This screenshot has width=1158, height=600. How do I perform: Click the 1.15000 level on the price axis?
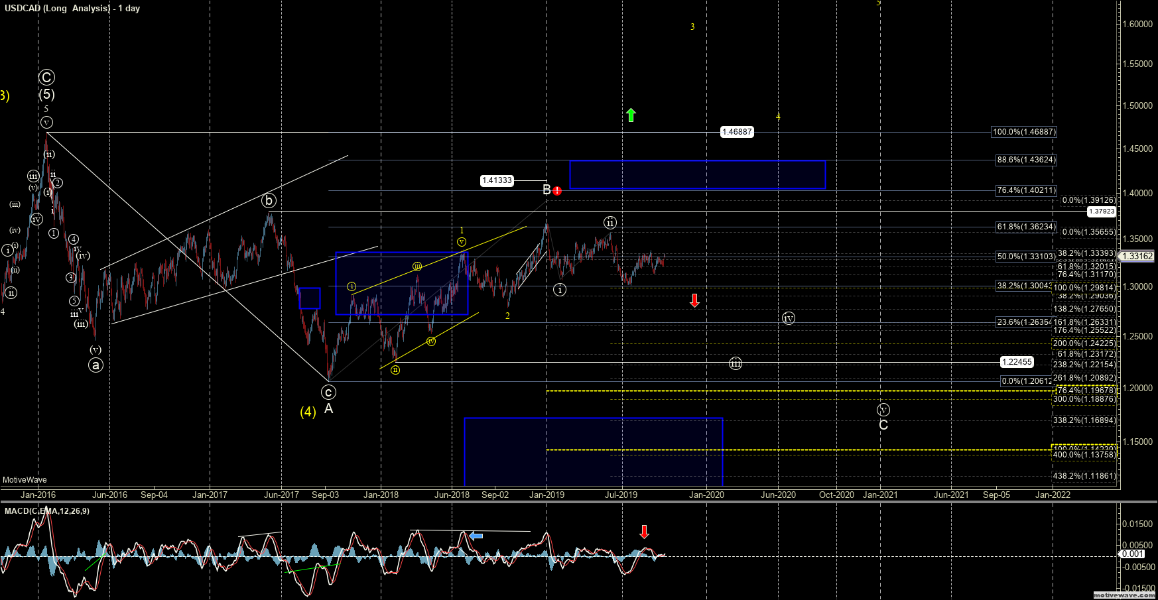click(x=1137, y=442)
